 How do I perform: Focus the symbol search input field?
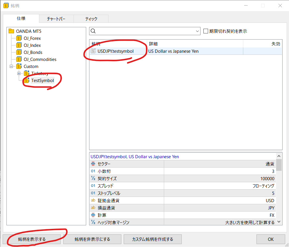[145, 31]
